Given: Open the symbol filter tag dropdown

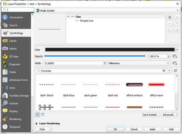Looking at the screenshot, I should [169, 71].
